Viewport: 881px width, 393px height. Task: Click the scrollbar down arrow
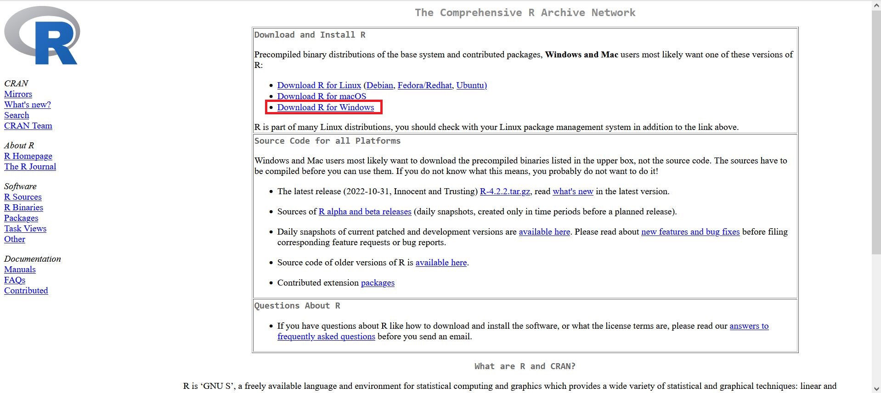tap(876, 389)
